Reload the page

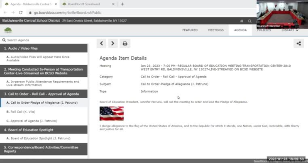tap(21, 12)
